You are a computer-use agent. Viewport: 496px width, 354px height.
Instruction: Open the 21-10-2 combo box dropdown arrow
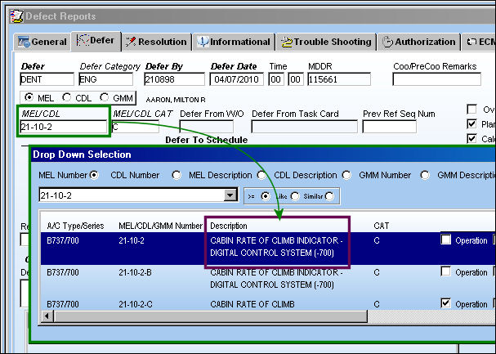tap(230, 195)
